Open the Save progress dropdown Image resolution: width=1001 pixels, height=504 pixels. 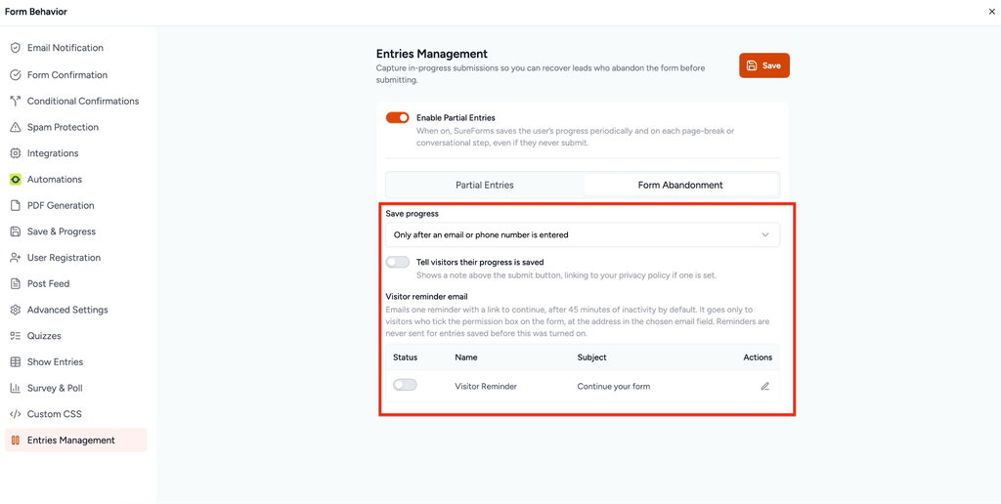583,234
